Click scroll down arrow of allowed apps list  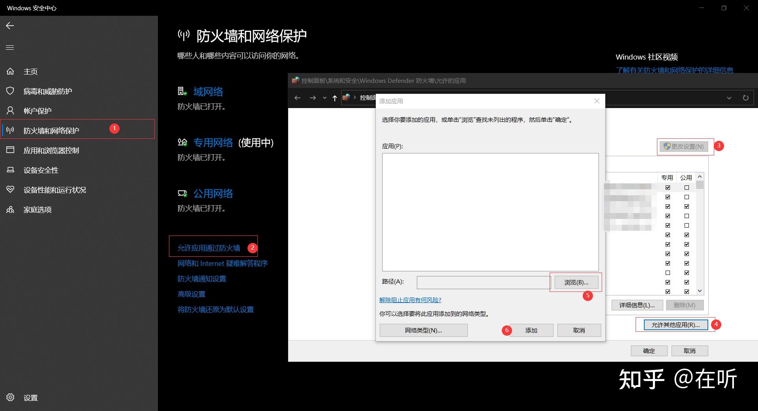(700, 291)
